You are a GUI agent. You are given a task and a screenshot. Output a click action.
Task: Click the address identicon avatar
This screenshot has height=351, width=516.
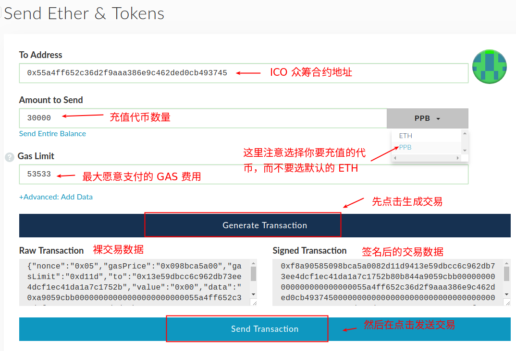click(x=490, y=67)
